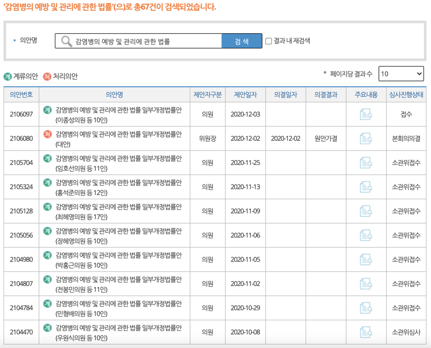This screenshot has width=431, height=348.
Task: Open the 주요내용 icon for bill 2104980
Action: (365, 259)
